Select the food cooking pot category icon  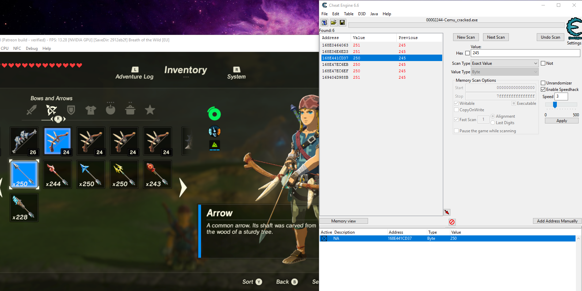coord(130,110)
